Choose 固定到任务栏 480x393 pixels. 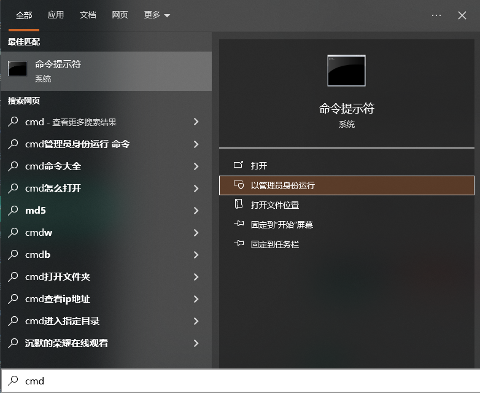[347, 244]
